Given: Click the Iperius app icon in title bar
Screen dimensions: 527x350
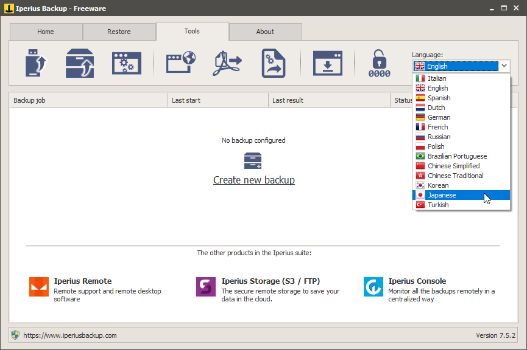Looking at the screenshot, I should [9, 8].
